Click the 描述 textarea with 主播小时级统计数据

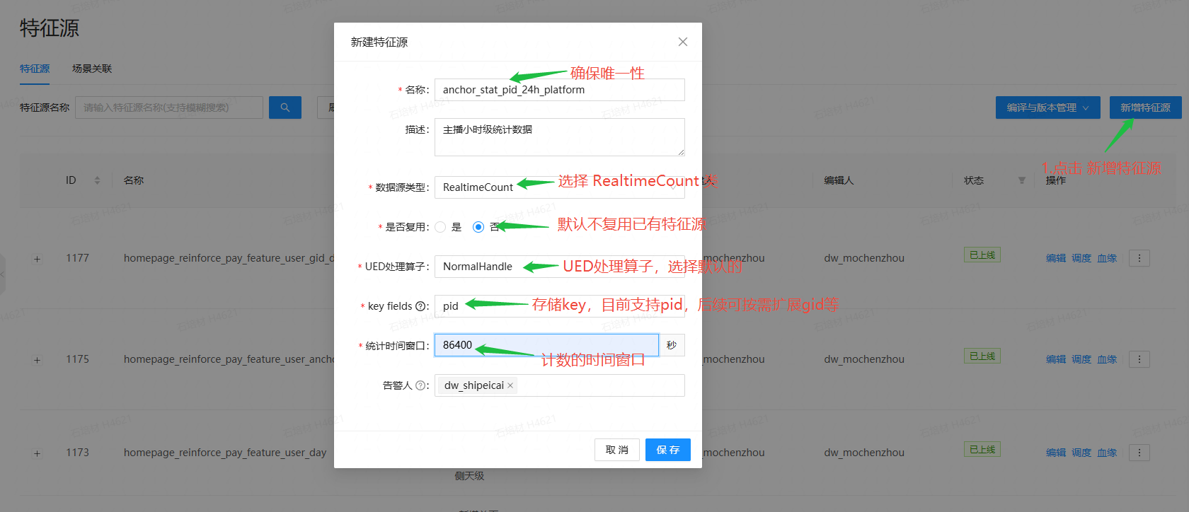pos(559,137)
